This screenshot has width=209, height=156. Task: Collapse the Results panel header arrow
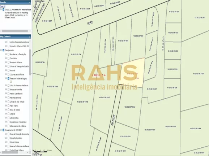tap(29, 2)
